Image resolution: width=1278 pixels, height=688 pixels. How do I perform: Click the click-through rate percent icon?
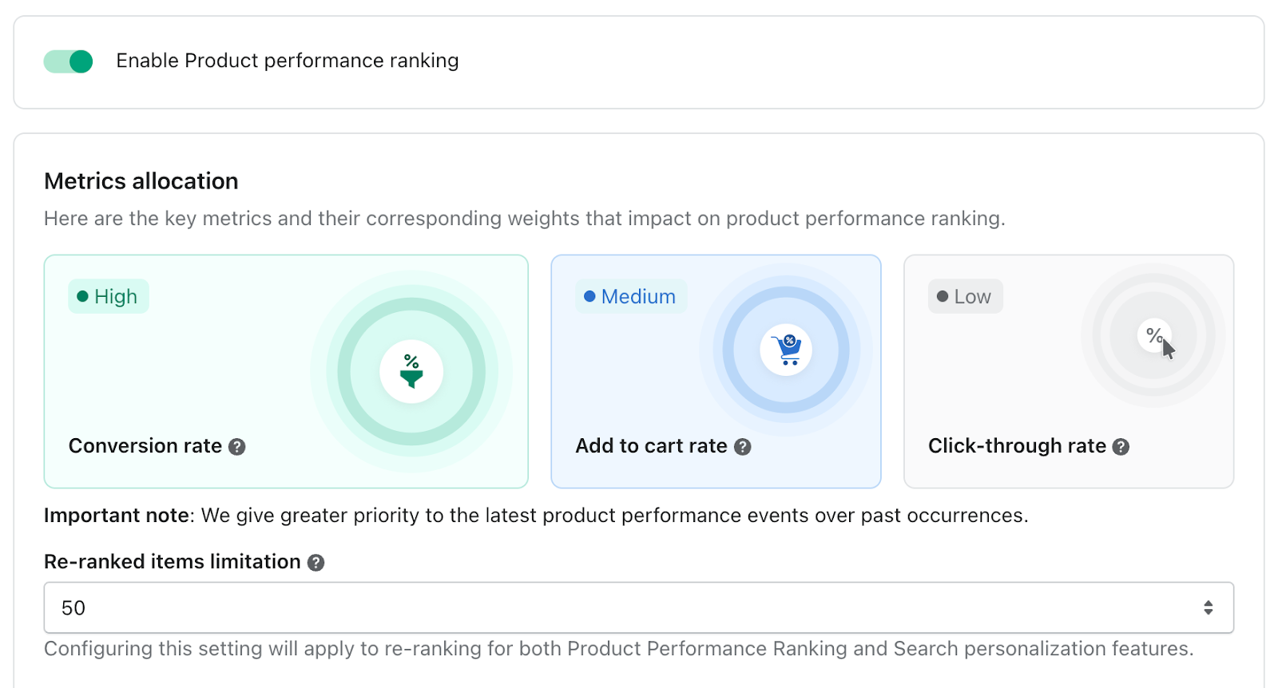[1154, 336]
